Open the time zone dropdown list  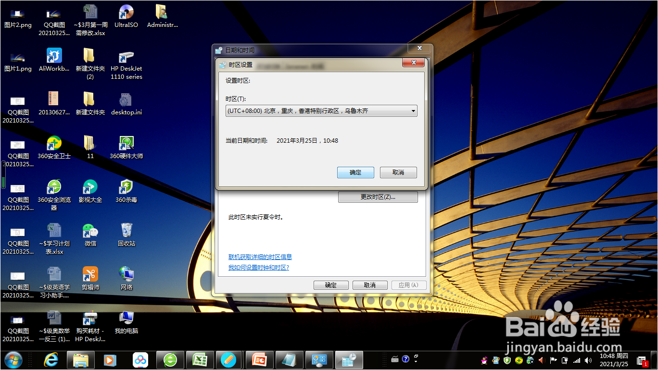321,111
